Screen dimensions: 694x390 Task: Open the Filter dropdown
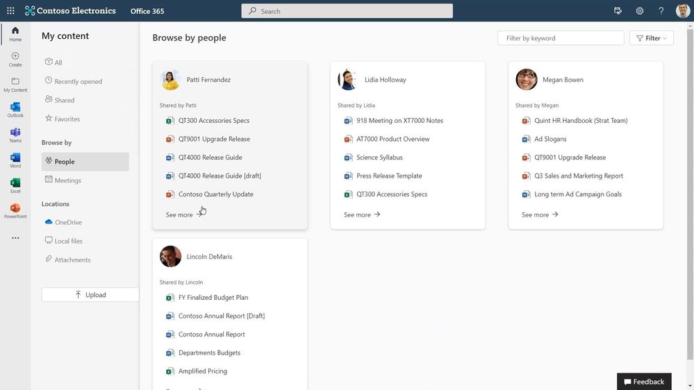(652, 38)
